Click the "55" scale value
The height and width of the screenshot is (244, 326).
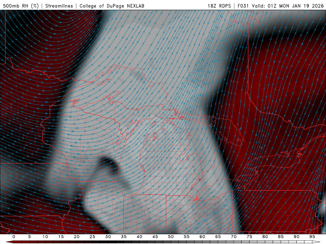click(187, 237)
